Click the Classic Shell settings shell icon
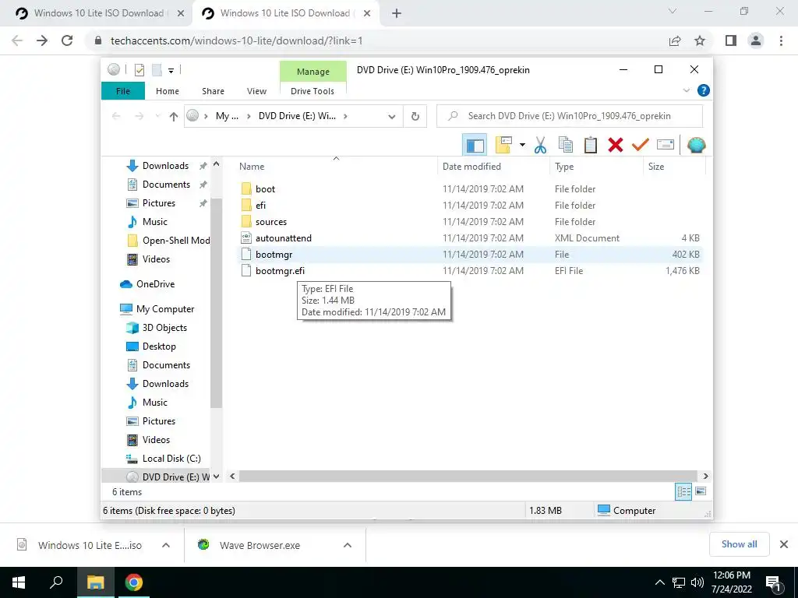Image resolution: width=798 pixels, height=598 pixels. coord(696,145)
